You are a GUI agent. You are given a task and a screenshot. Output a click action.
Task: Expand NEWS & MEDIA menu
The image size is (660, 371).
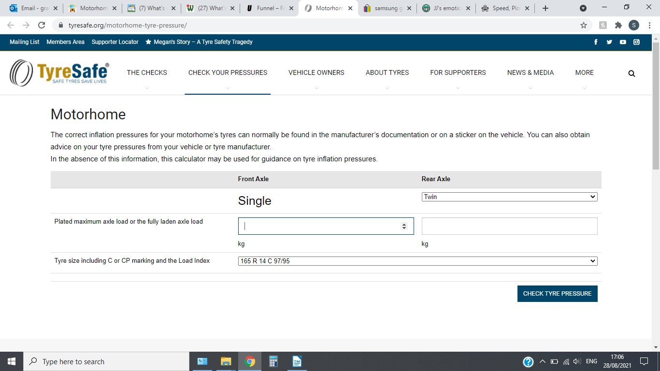(x=531, y=72)
